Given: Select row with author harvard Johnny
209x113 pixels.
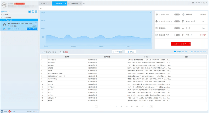Looking at the screenshot, I should [x=124, y=79].
